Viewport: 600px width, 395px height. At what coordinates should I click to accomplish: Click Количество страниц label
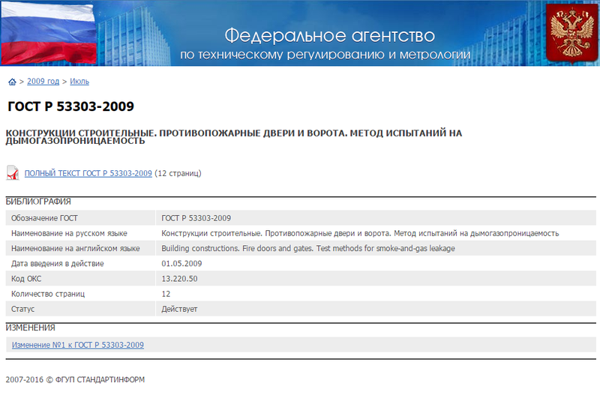tap(48, 294)
